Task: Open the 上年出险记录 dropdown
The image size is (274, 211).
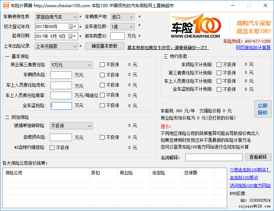Action: tap(56, 46)
